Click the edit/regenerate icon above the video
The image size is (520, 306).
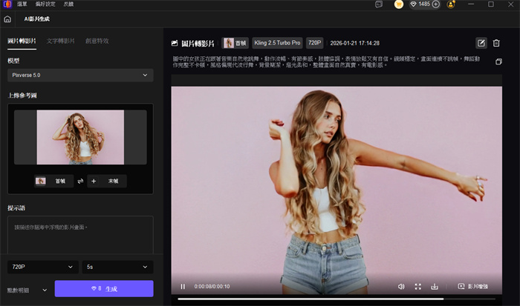click(x=481, y=43)
